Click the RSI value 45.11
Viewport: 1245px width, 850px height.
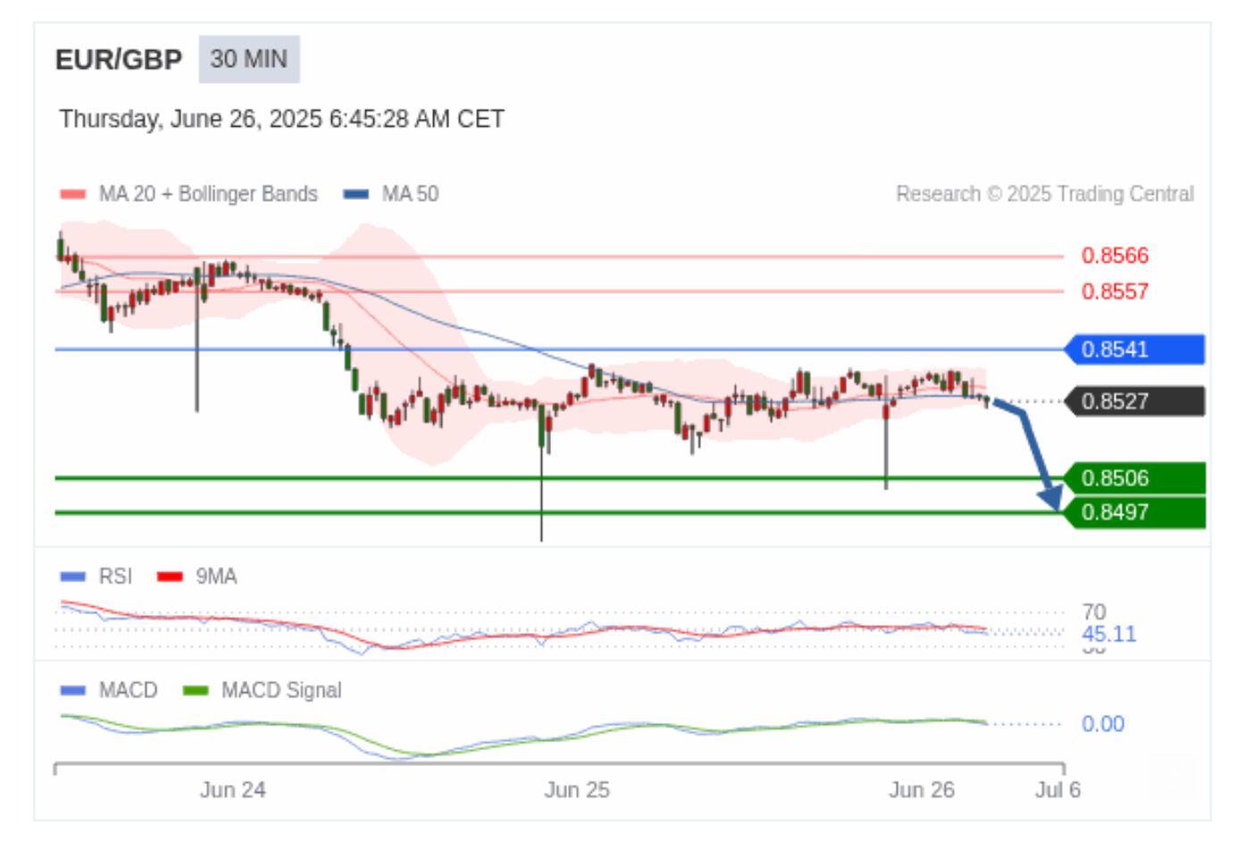click(1108, 634)
